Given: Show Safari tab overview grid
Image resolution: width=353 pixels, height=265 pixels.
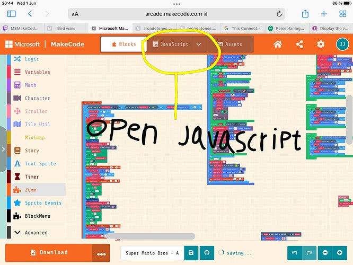Looking at the screenshot, I should [x=342, y=14].
